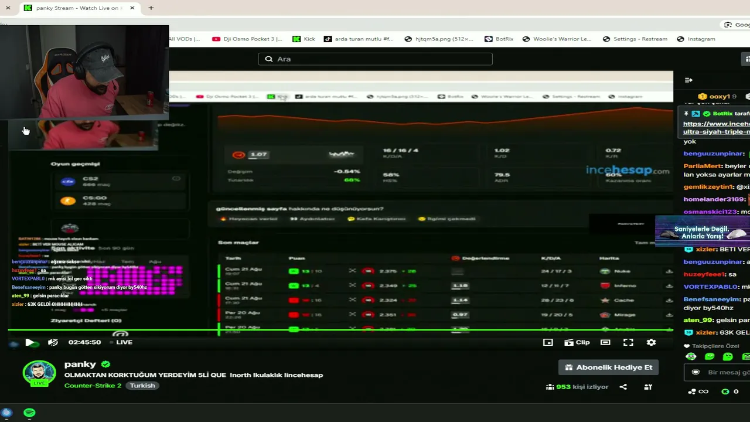This screenshot has width=750, height=422.
Task: Pick the second green follower emote
Action: pyautogui.click(x=710, y=356)
